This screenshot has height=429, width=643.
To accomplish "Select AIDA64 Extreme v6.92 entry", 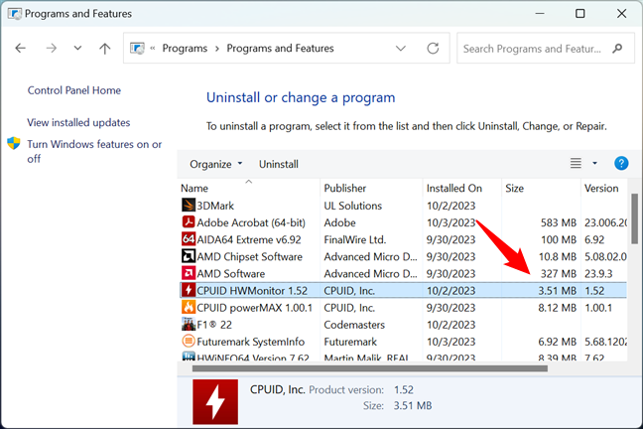I will point(249,239).
